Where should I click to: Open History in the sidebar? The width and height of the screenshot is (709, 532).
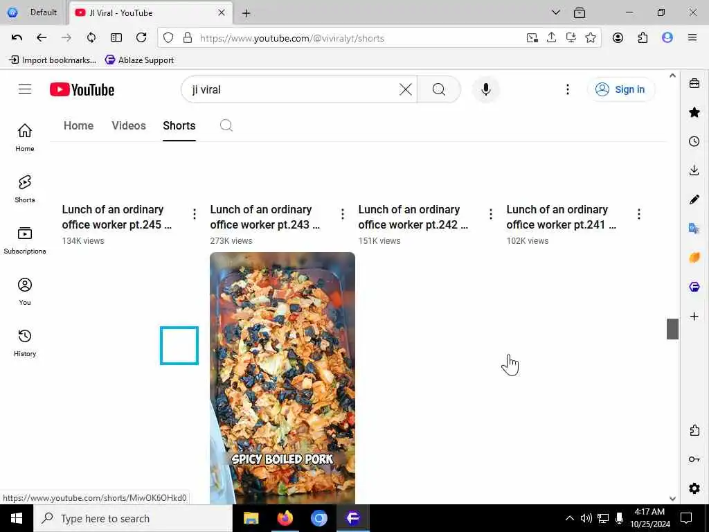(25, 343)
